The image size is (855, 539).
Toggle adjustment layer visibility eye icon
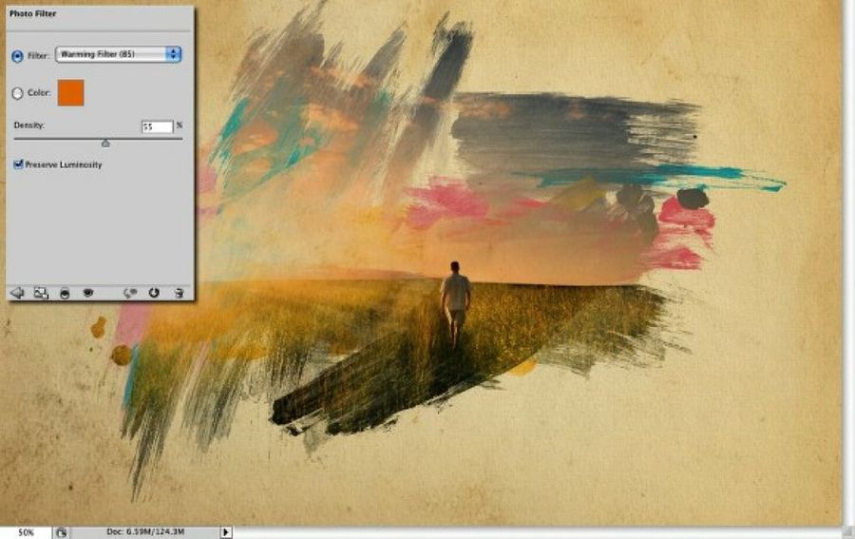pos(88,294)
